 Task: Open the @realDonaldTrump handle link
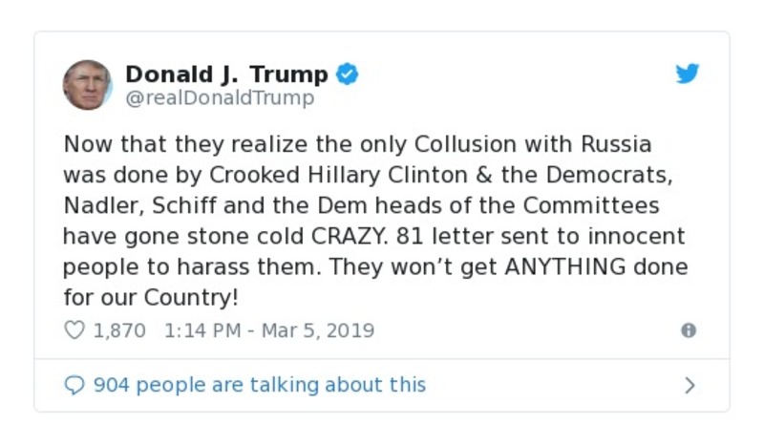tap(219, 98)
